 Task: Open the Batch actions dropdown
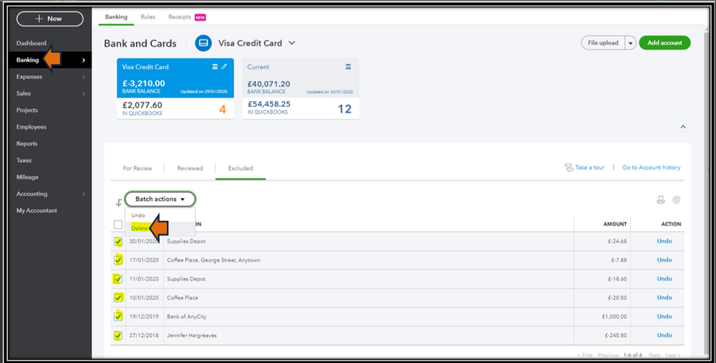pos(161,199)
